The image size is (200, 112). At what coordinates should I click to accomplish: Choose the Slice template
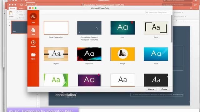point(156,54)
